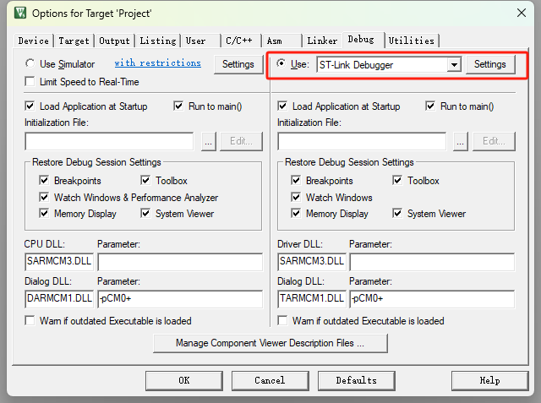Image resolution: width=541 pixels, height=403 pixels.
Task: Enable simulator Warn if outdated Executable
Action: point(30,320)
